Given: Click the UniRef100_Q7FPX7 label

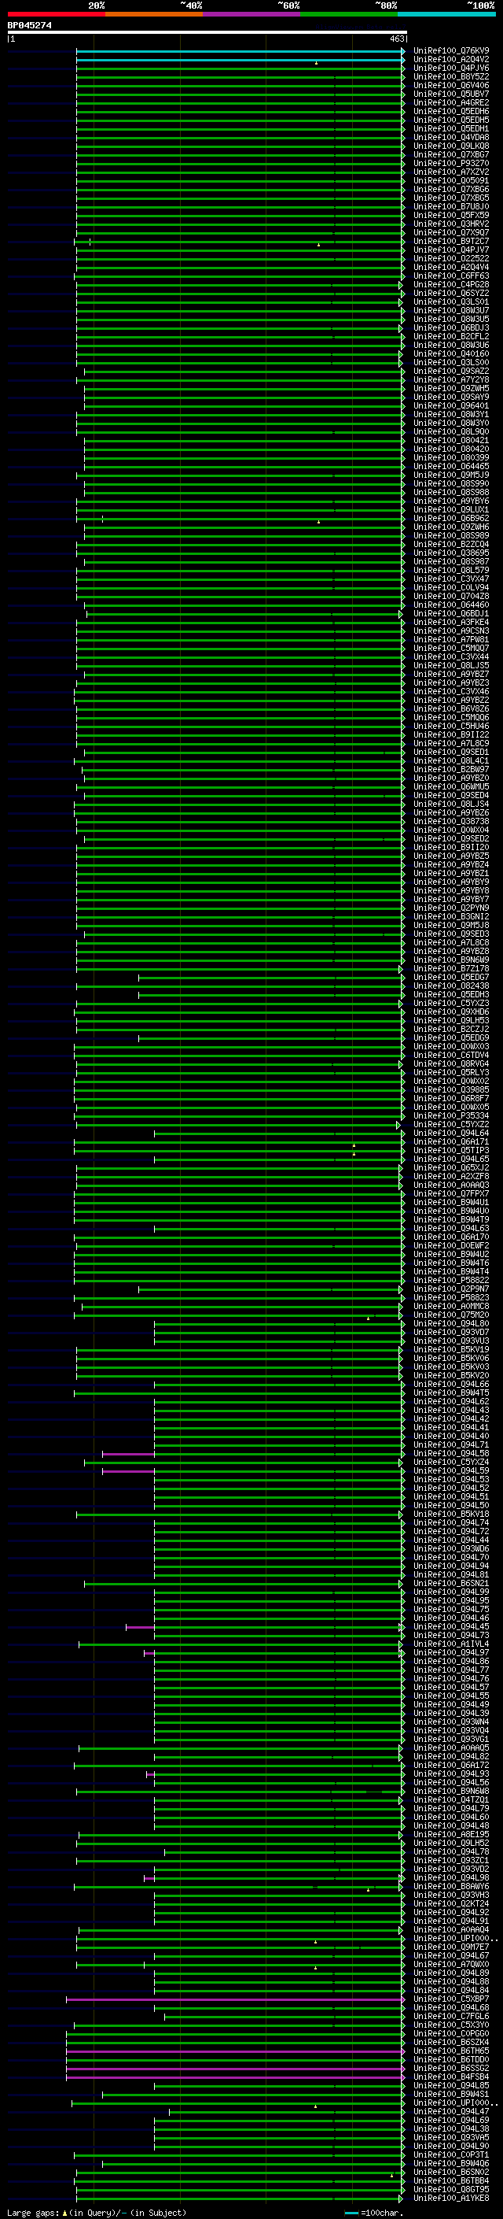Looking at the screenshot, I should point(451,1193).
